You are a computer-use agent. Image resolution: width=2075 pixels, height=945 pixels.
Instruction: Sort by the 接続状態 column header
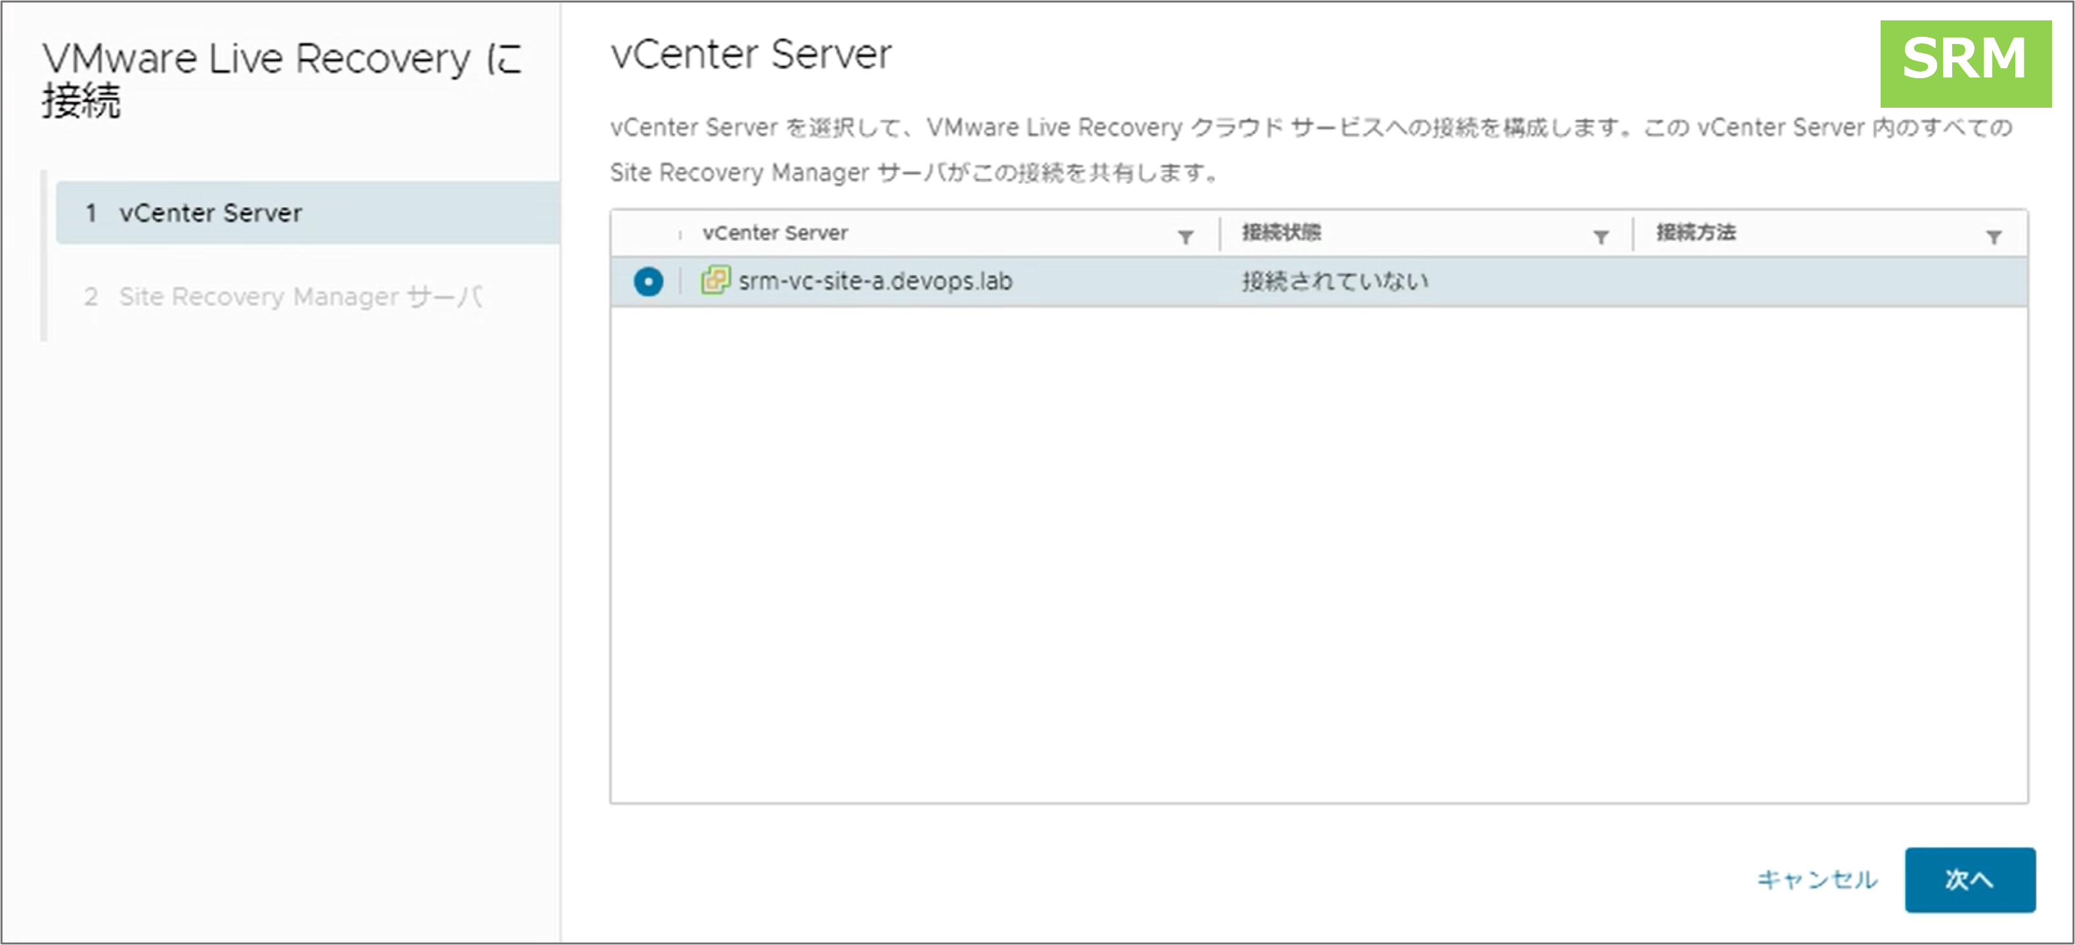[1280, 233]
